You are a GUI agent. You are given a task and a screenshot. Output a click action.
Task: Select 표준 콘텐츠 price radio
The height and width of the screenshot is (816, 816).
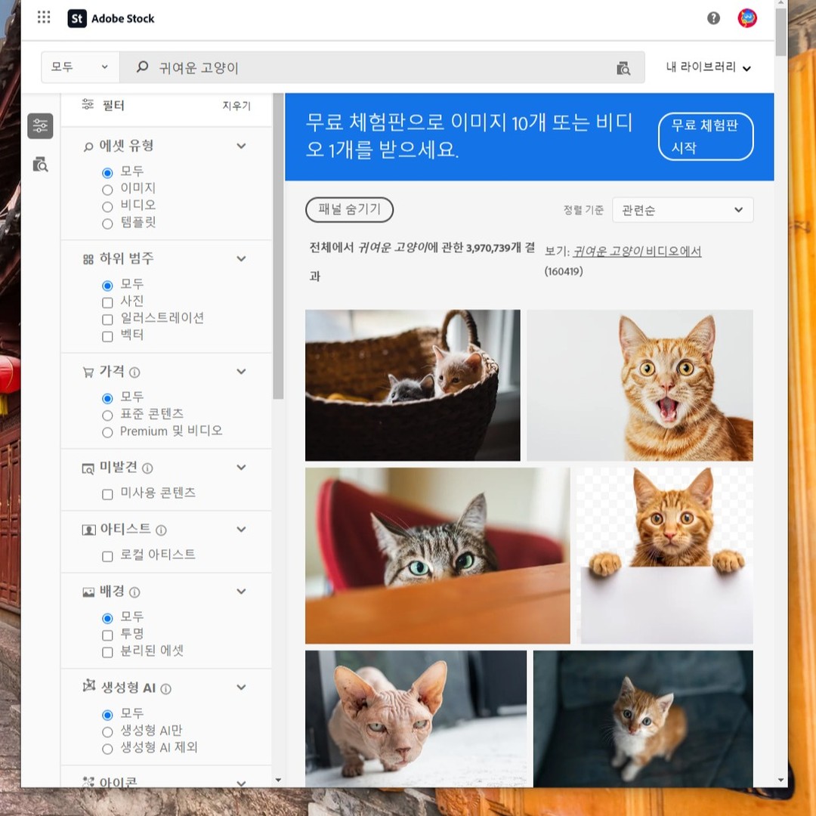[107, 416]
